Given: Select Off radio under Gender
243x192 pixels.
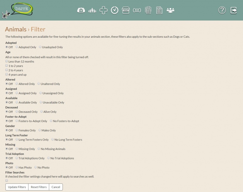Looking at the screenshot, I should [7, 130].
